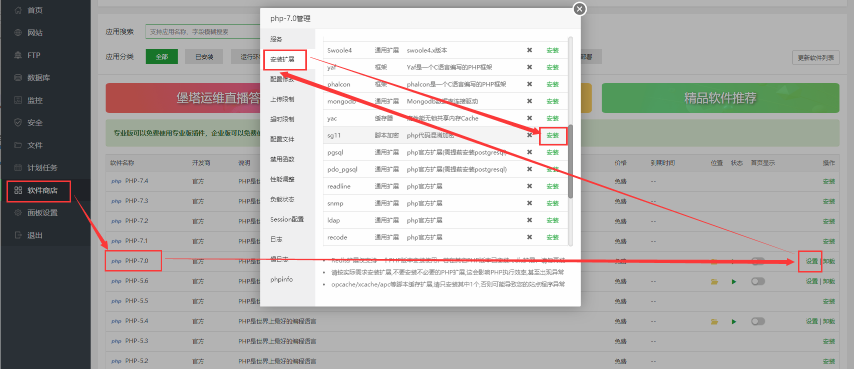Click 安装 for the Swoole4 extension
The image size is (854, 369).
(553, 50)
